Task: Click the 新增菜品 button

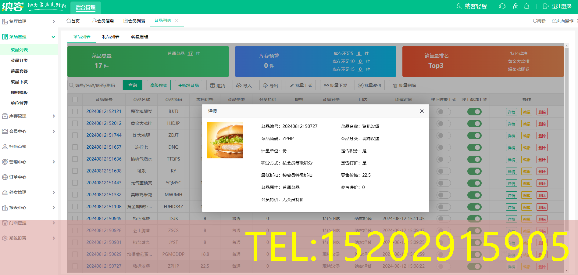Action: (188, 85)
